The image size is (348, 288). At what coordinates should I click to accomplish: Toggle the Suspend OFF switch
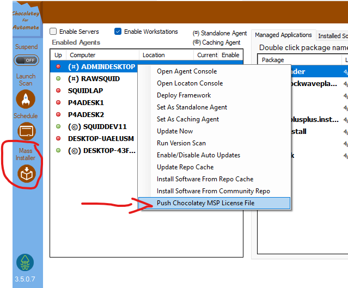[26, 60]
